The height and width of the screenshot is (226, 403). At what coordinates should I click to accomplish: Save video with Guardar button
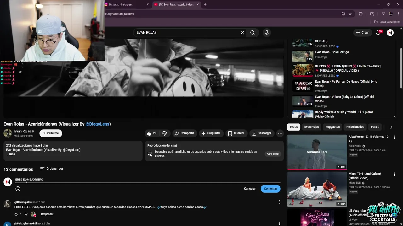point(236,133)
